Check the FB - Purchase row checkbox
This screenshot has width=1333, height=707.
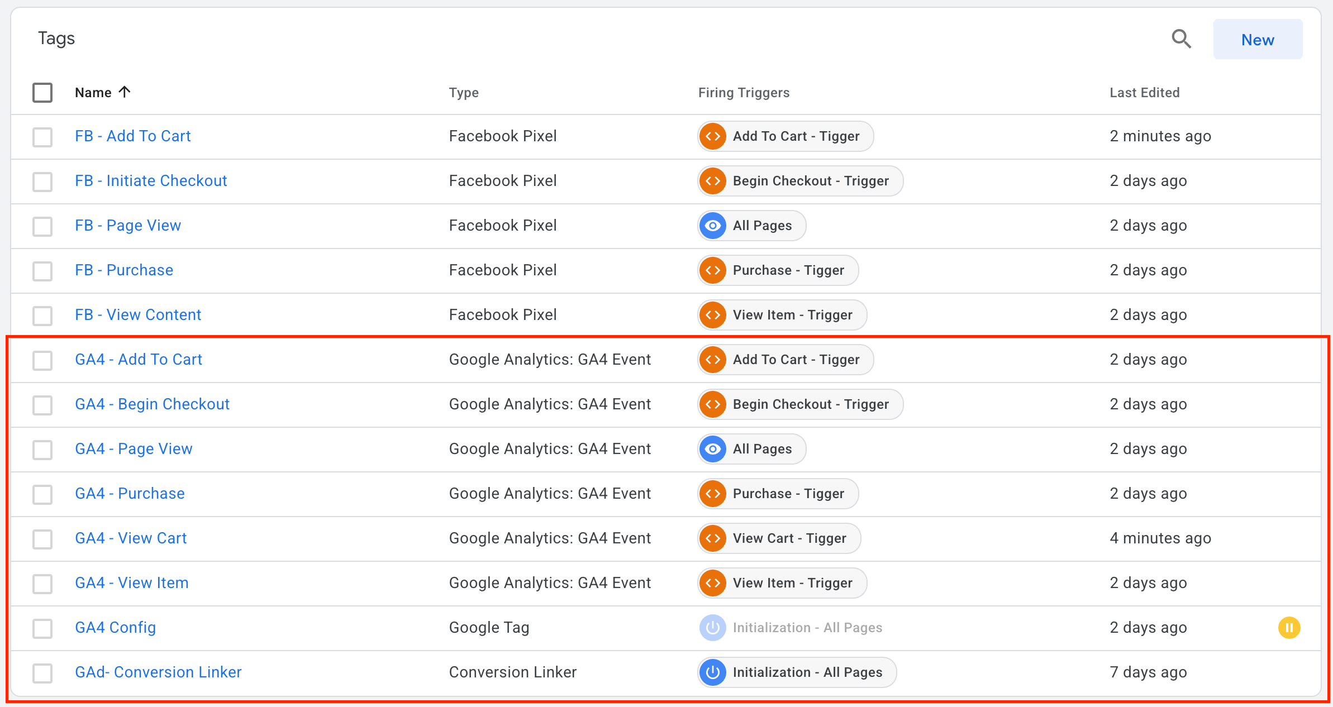pyautogui.click(x=42, y=271)
